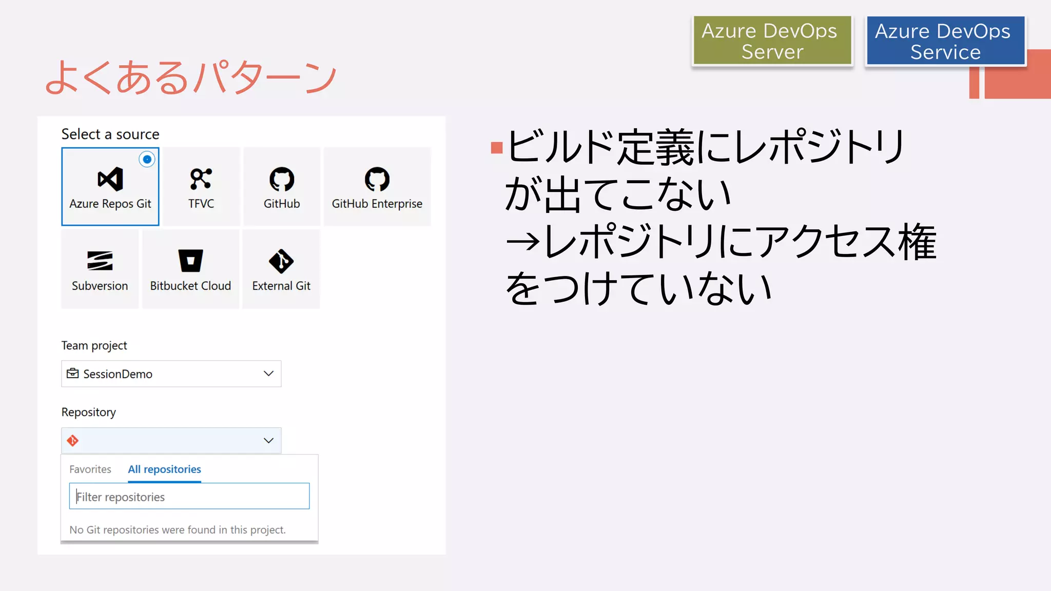
Task: Click the '→レポジトリにアクセス権' text line
Action: point(721,241)
